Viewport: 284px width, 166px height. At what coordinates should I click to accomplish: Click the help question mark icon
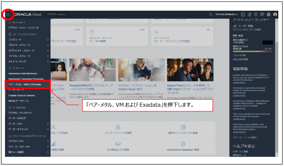[256, 14]
